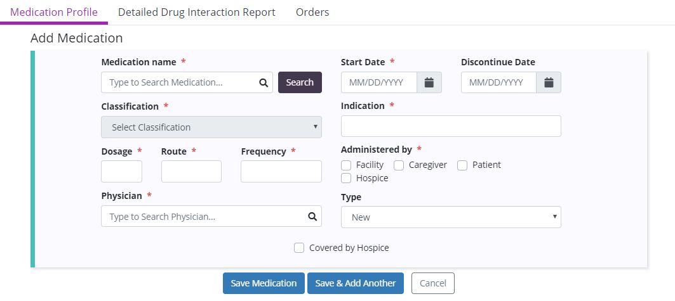Focus the Indication text field
The width and height of the screenshot is (675, 301).
[x=451, y=126]
